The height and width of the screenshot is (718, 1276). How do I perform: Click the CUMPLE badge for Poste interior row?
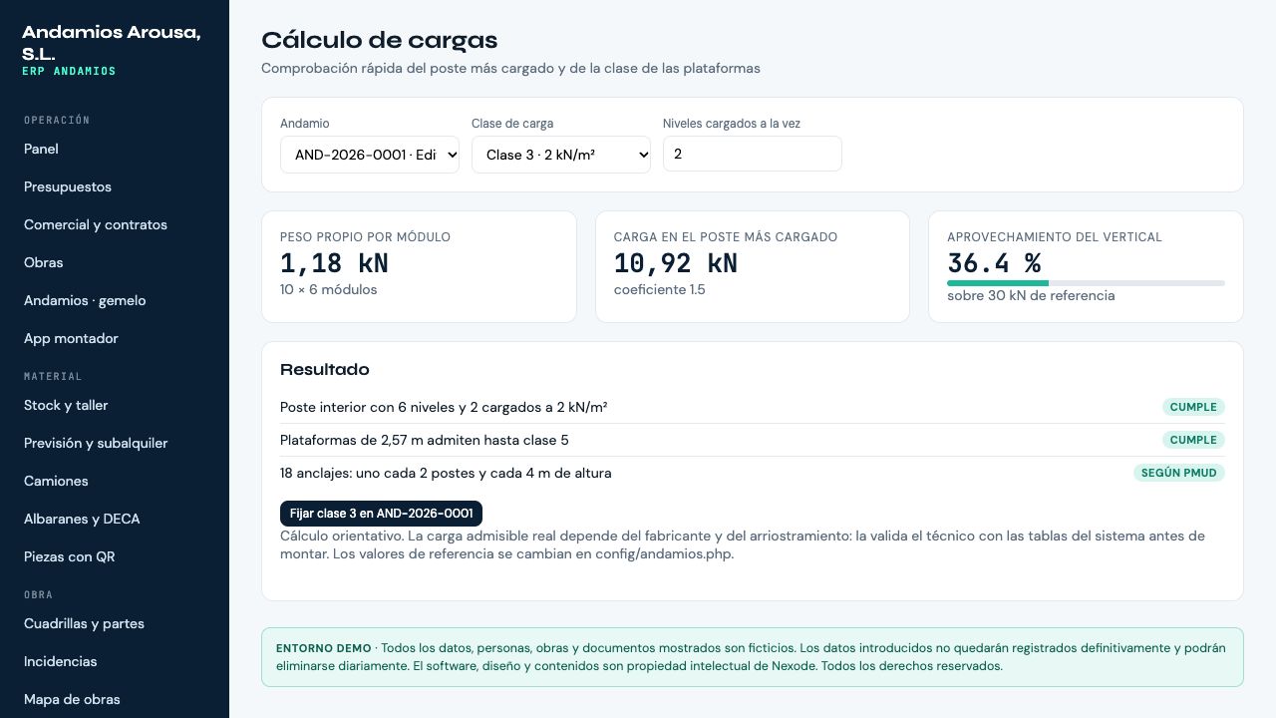click(x=1193, y=407)
